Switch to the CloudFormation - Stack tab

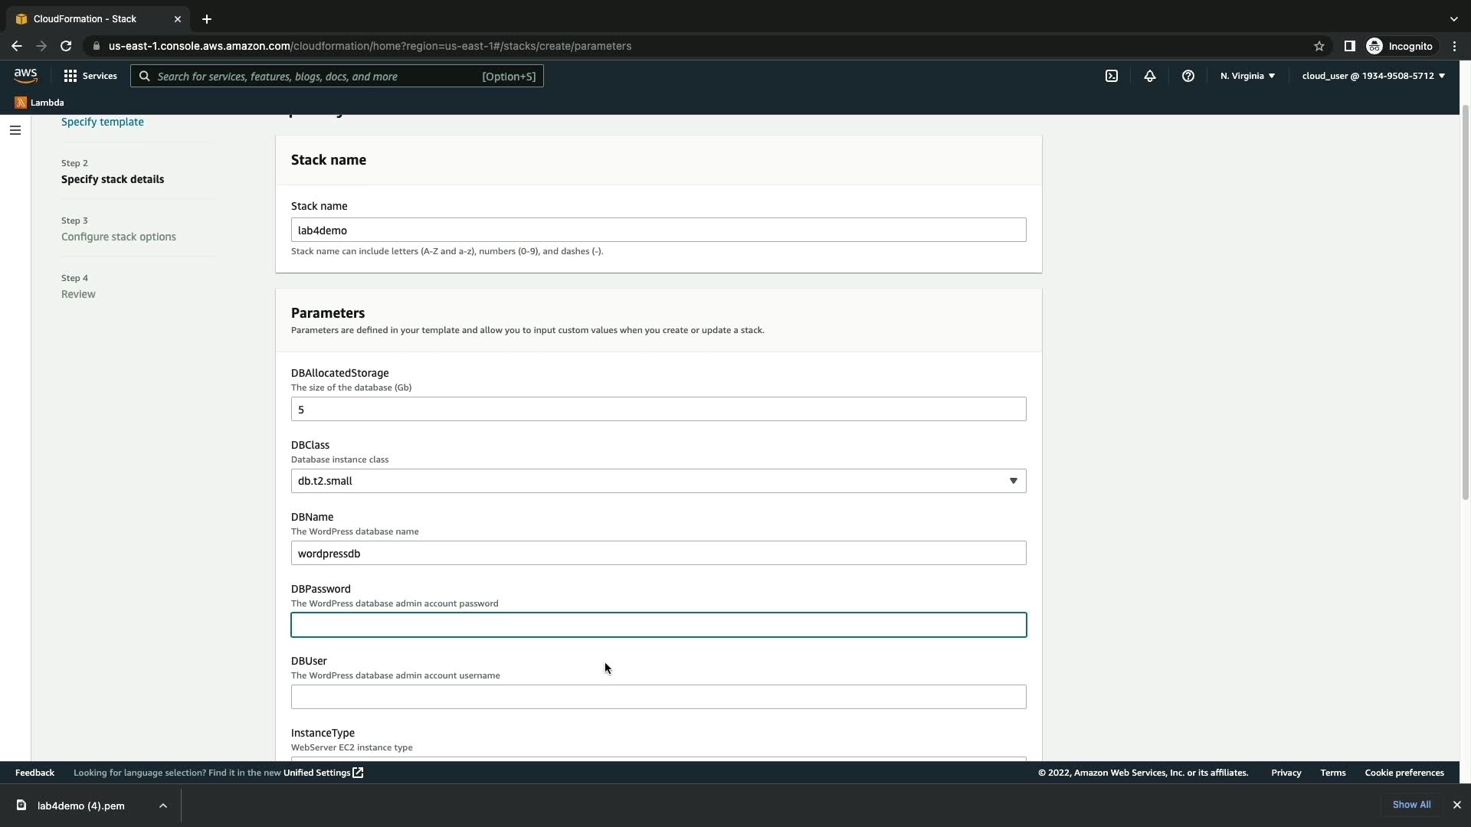[86, 18]
